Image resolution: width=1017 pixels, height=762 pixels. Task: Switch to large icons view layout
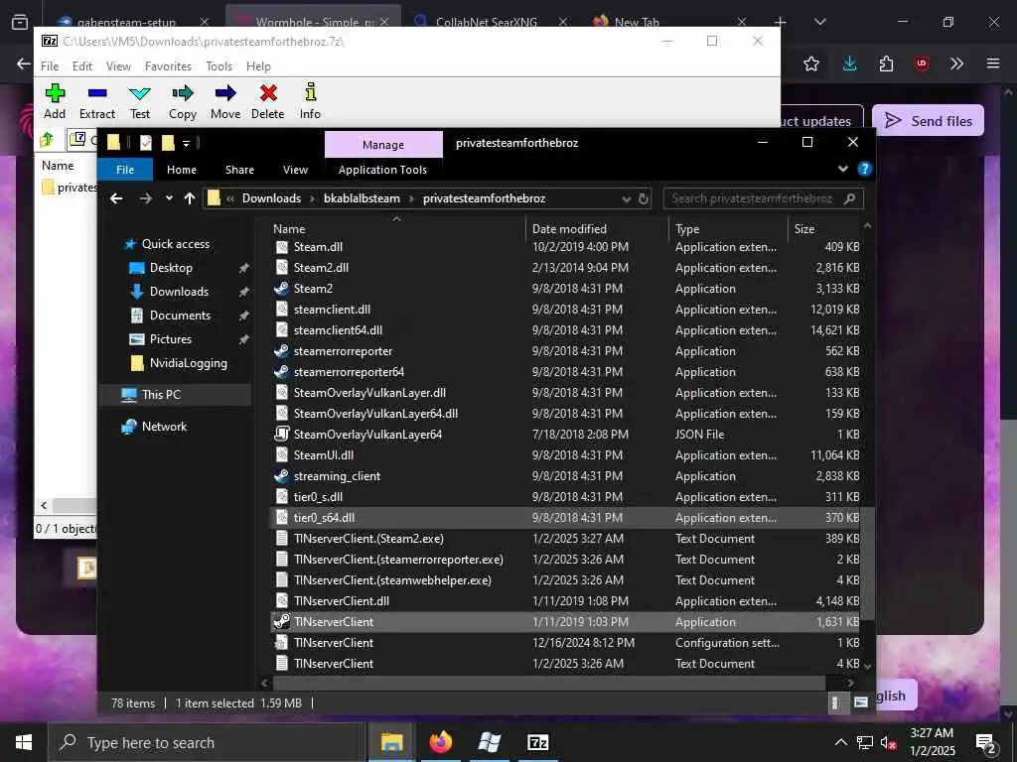point(861,703)
